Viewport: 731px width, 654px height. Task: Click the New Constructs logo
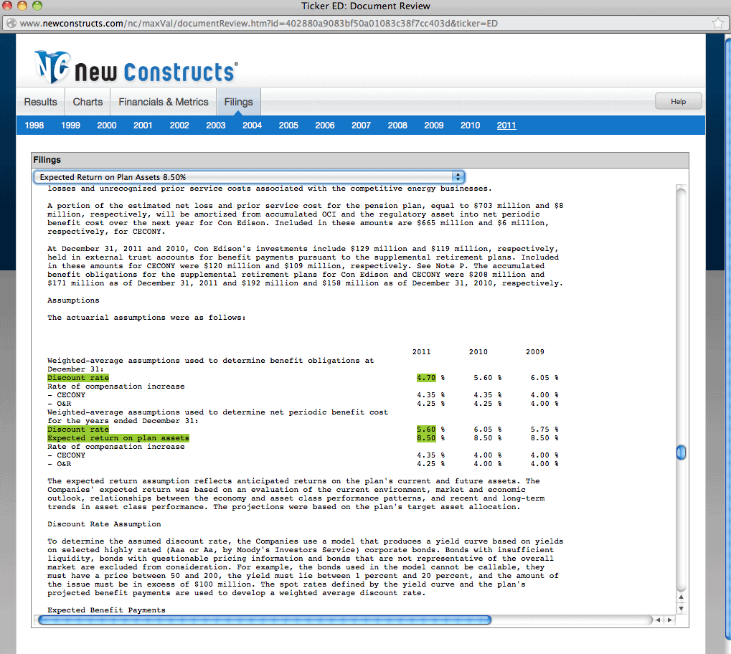tap(136, 67)
